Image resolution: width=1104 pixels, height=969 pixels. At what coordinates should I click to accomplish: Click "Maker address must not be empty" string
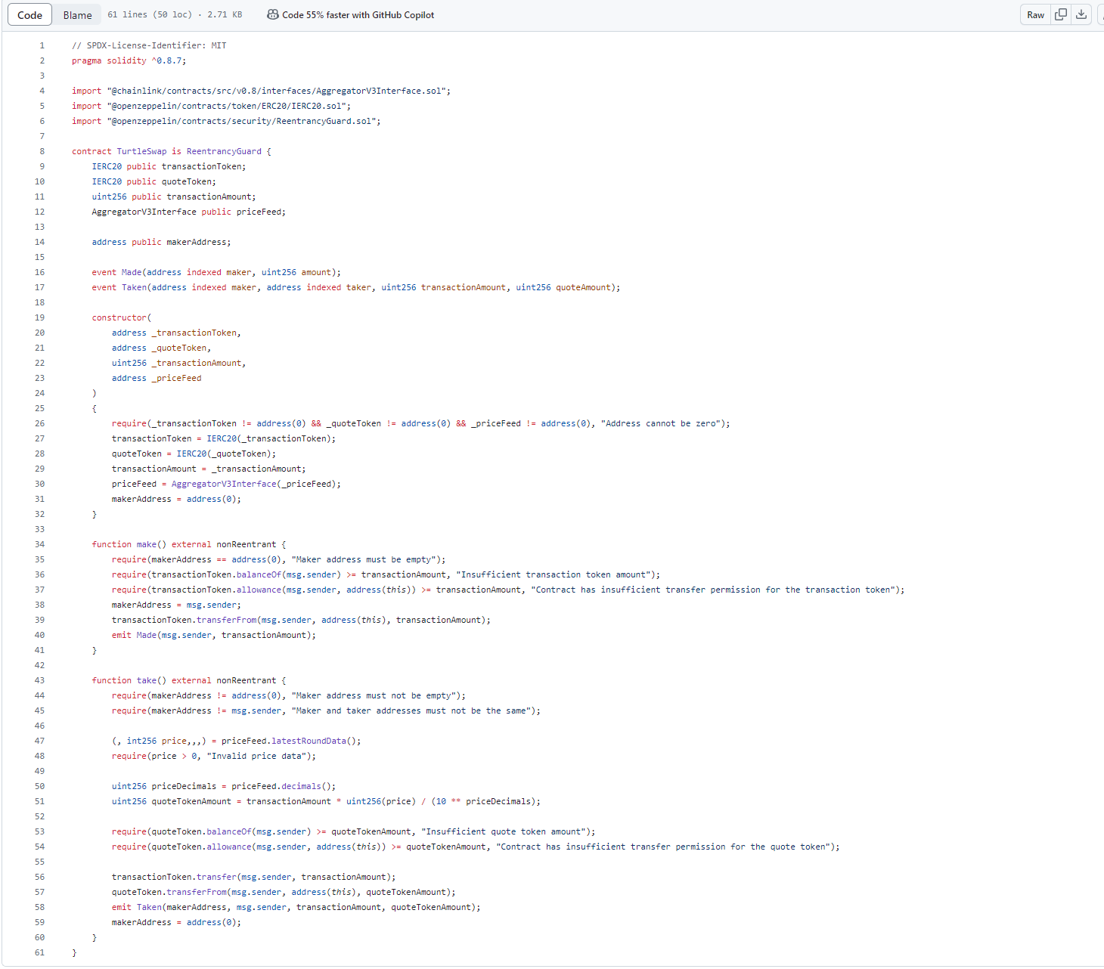[x=374, y=695]
